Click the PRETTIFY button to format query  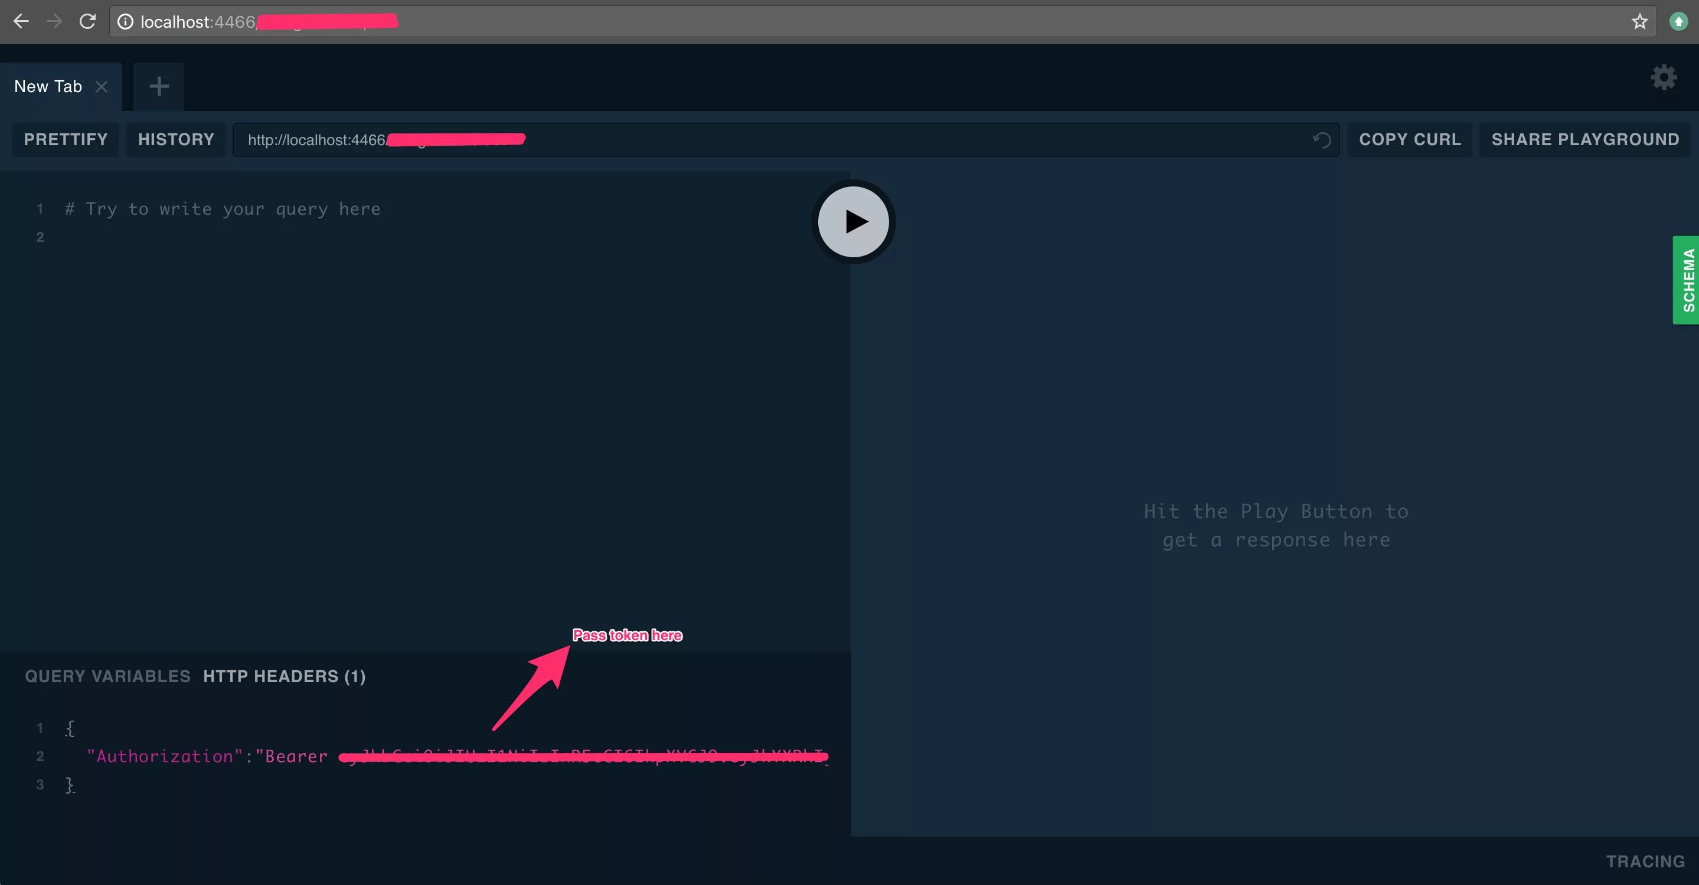[65, 139]
